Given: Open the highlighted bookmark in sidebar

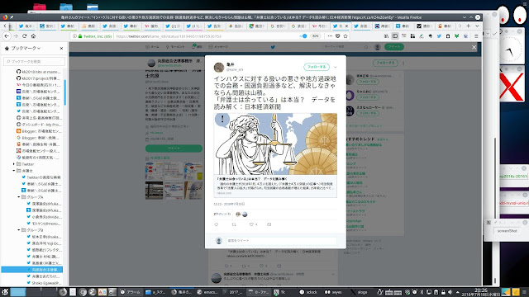Looking at the screenshot, I should 32,270.
